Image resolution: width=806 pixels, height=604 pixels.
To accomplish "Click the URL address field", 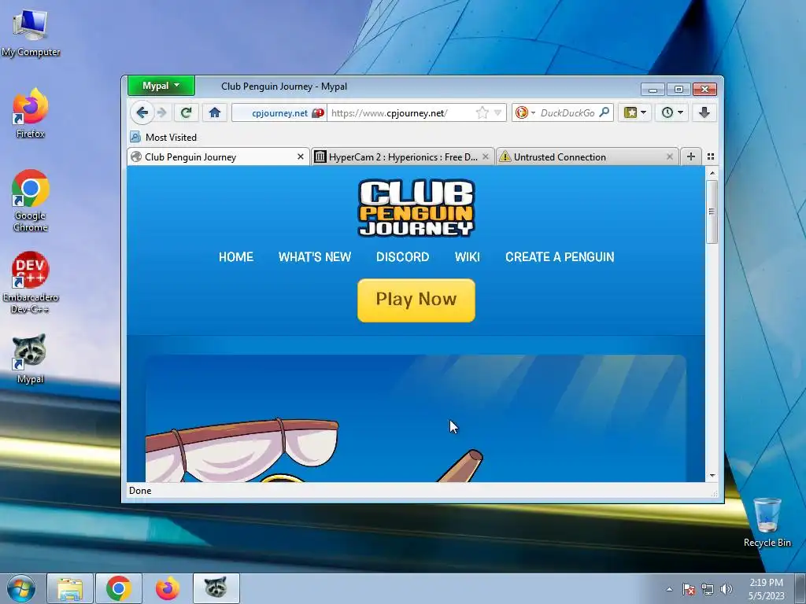I will [x=401, y=113].
